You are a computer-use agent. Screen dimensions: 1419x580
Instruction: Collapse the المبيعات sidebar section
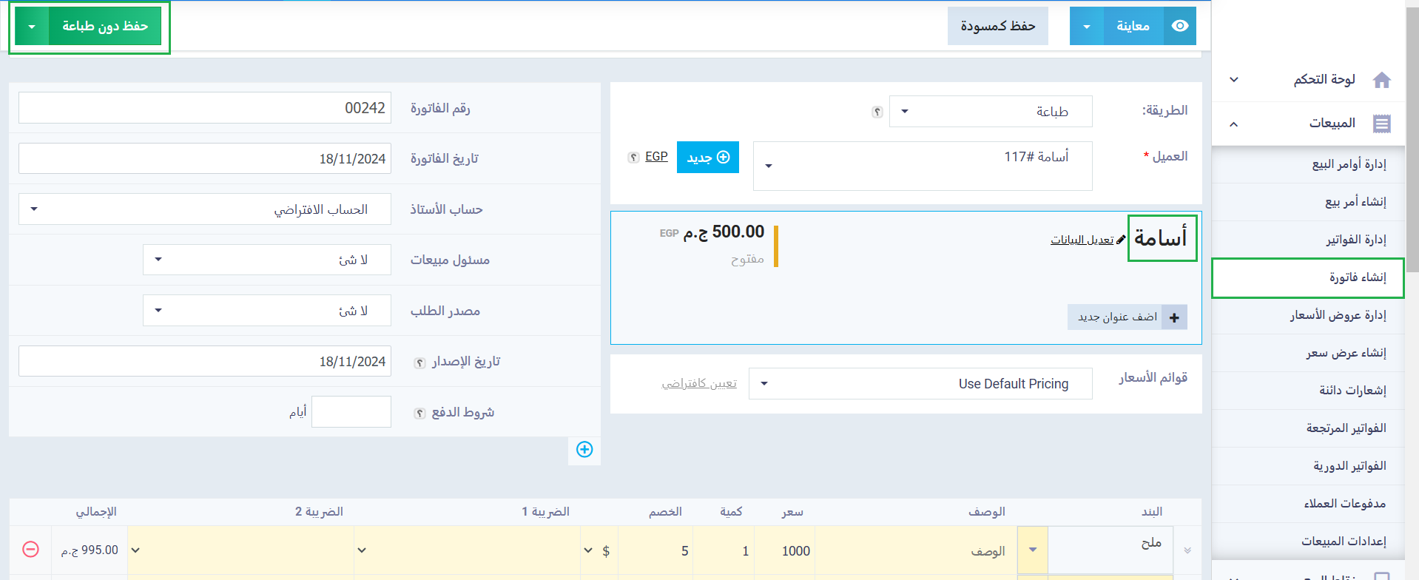coord(1233,124)
